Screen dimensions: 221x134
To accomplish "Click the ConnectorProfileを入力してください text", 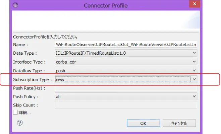I will (46, 37).
